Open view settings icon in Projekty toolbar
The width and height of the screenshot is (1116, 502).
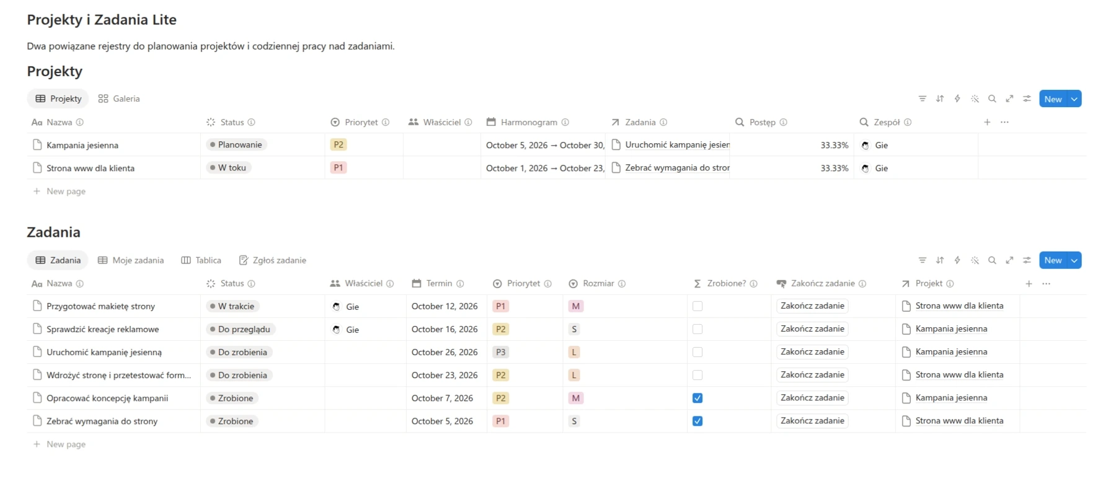[1027, 99]
